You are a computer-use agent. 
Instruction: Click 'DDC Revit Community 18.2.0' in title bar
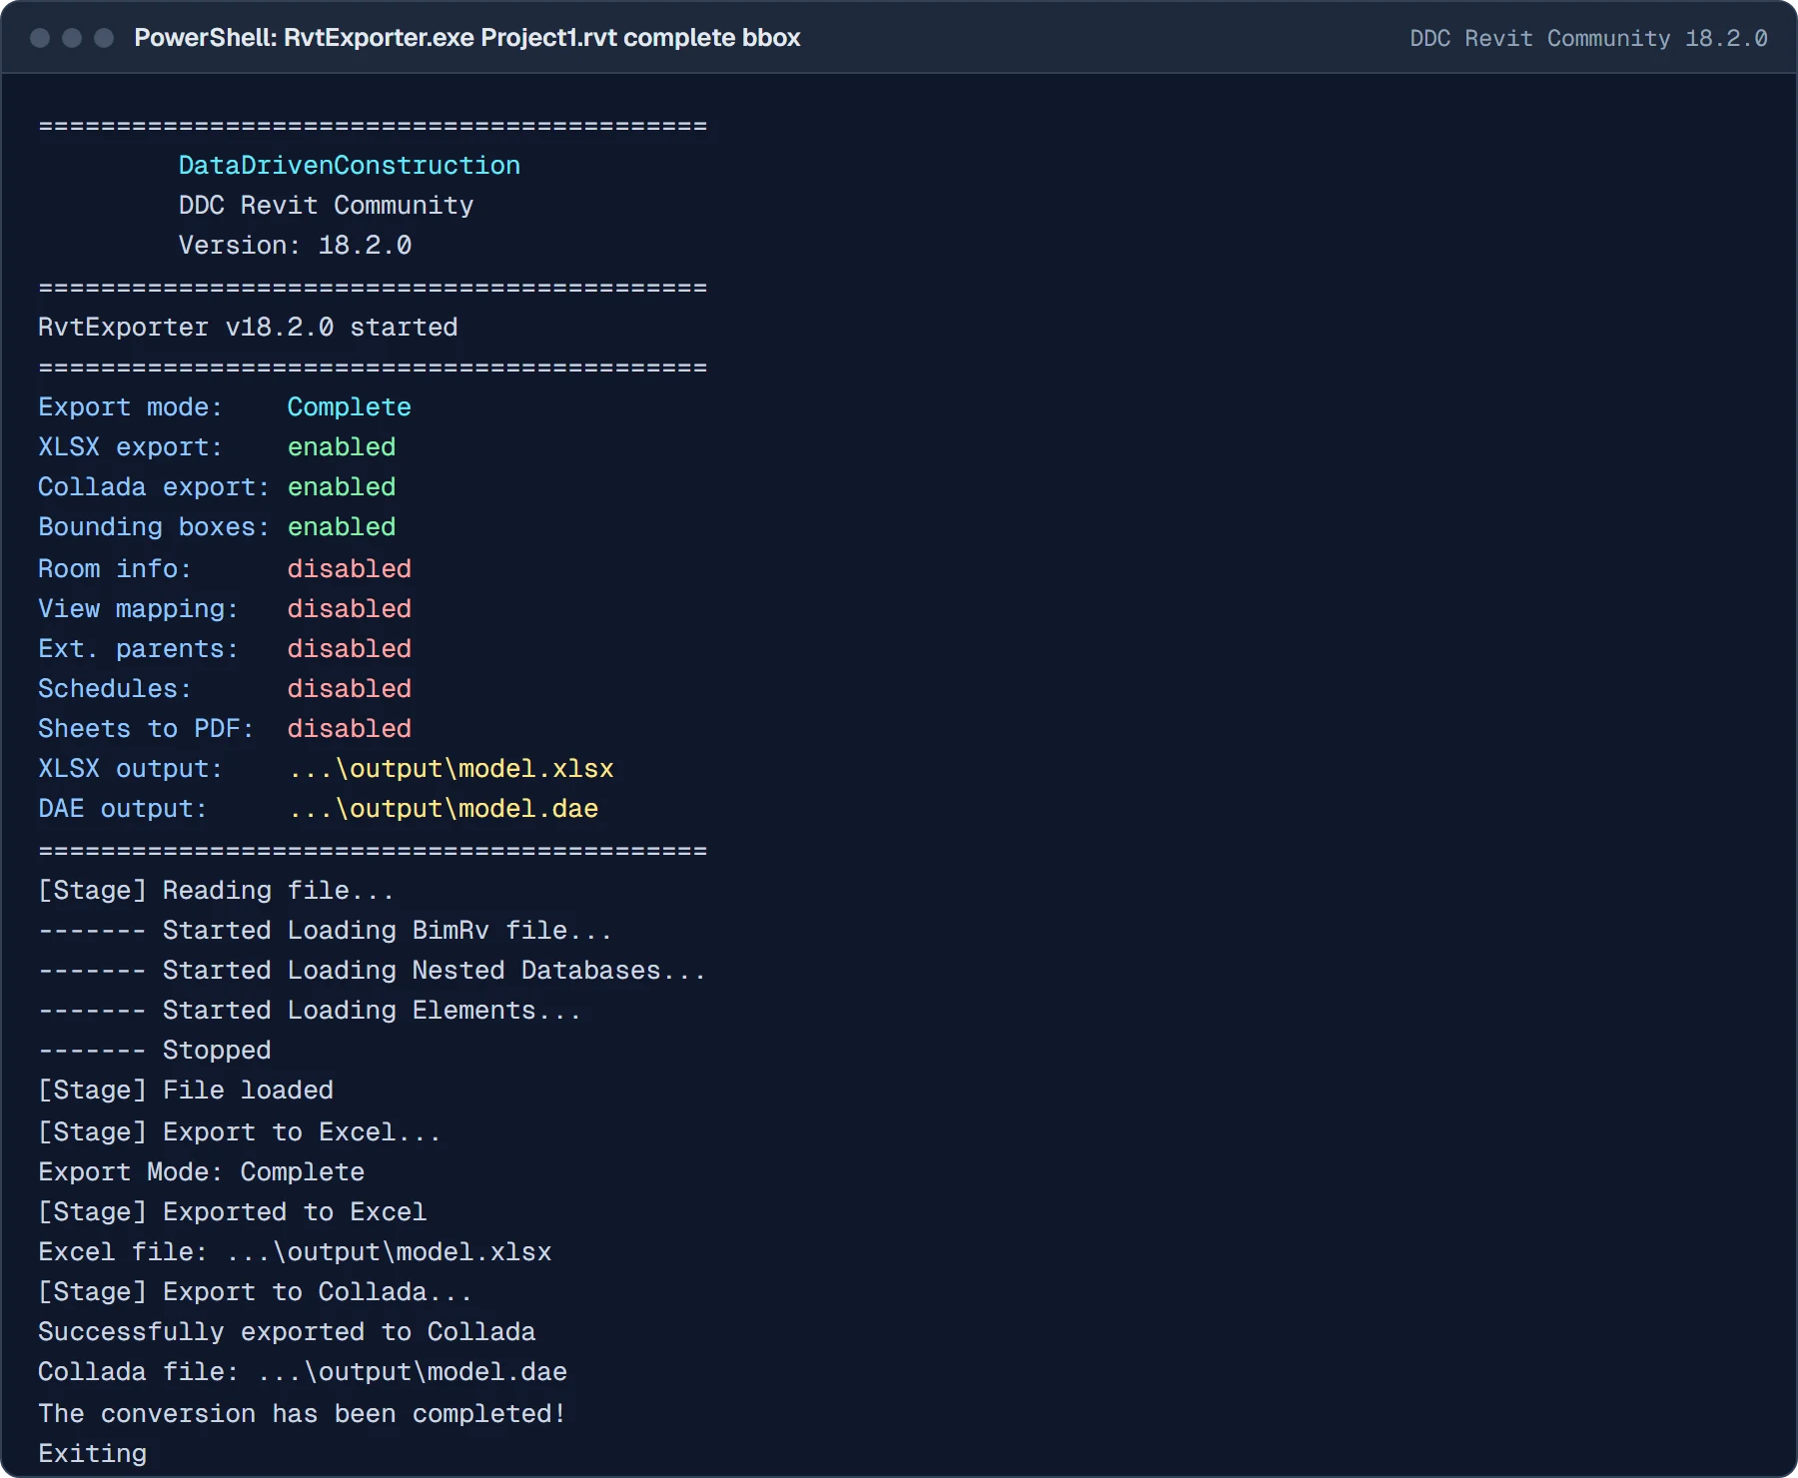(1588, 38)
